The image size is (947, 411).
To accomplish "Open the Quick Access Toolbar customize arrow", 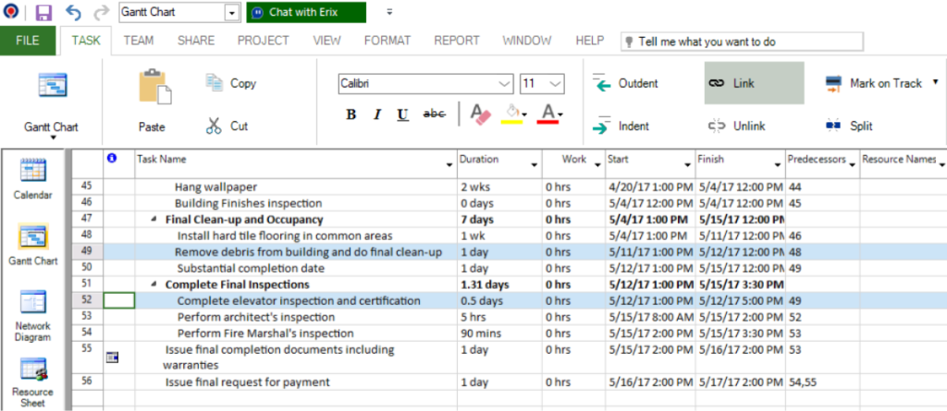I will coord(389,11).
